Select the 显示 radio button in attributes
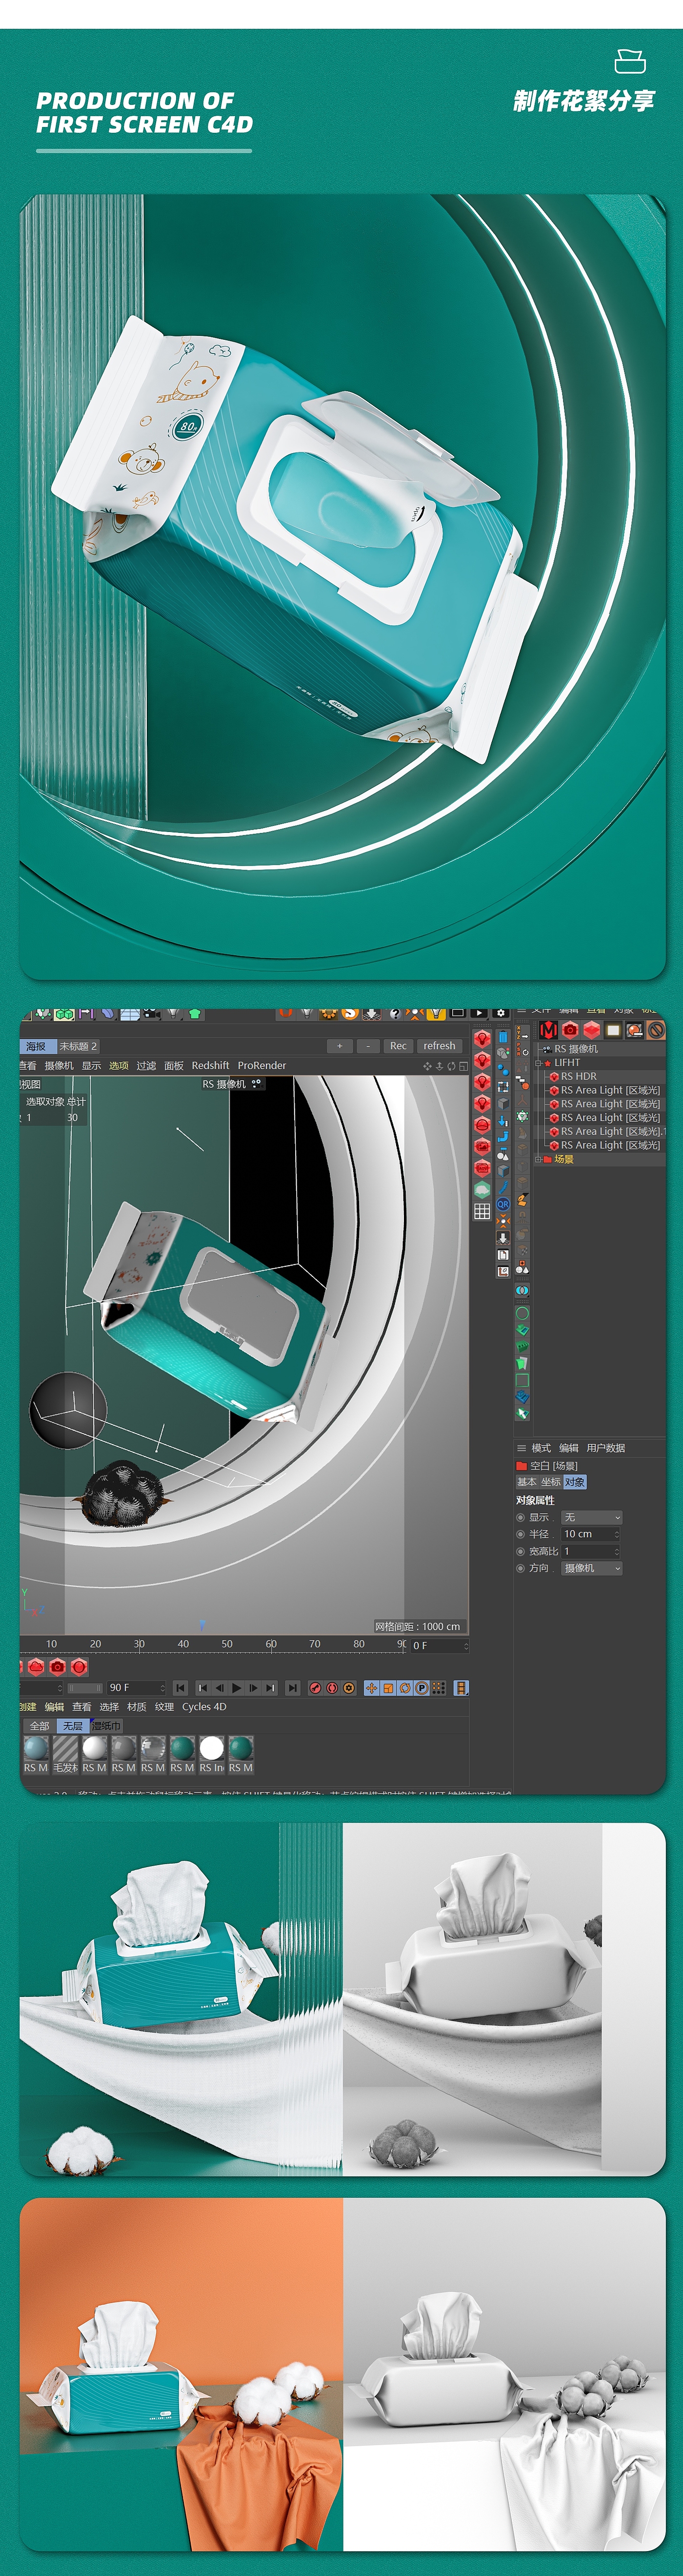This screenshot has width=683, height=2576. [520, 1517]
